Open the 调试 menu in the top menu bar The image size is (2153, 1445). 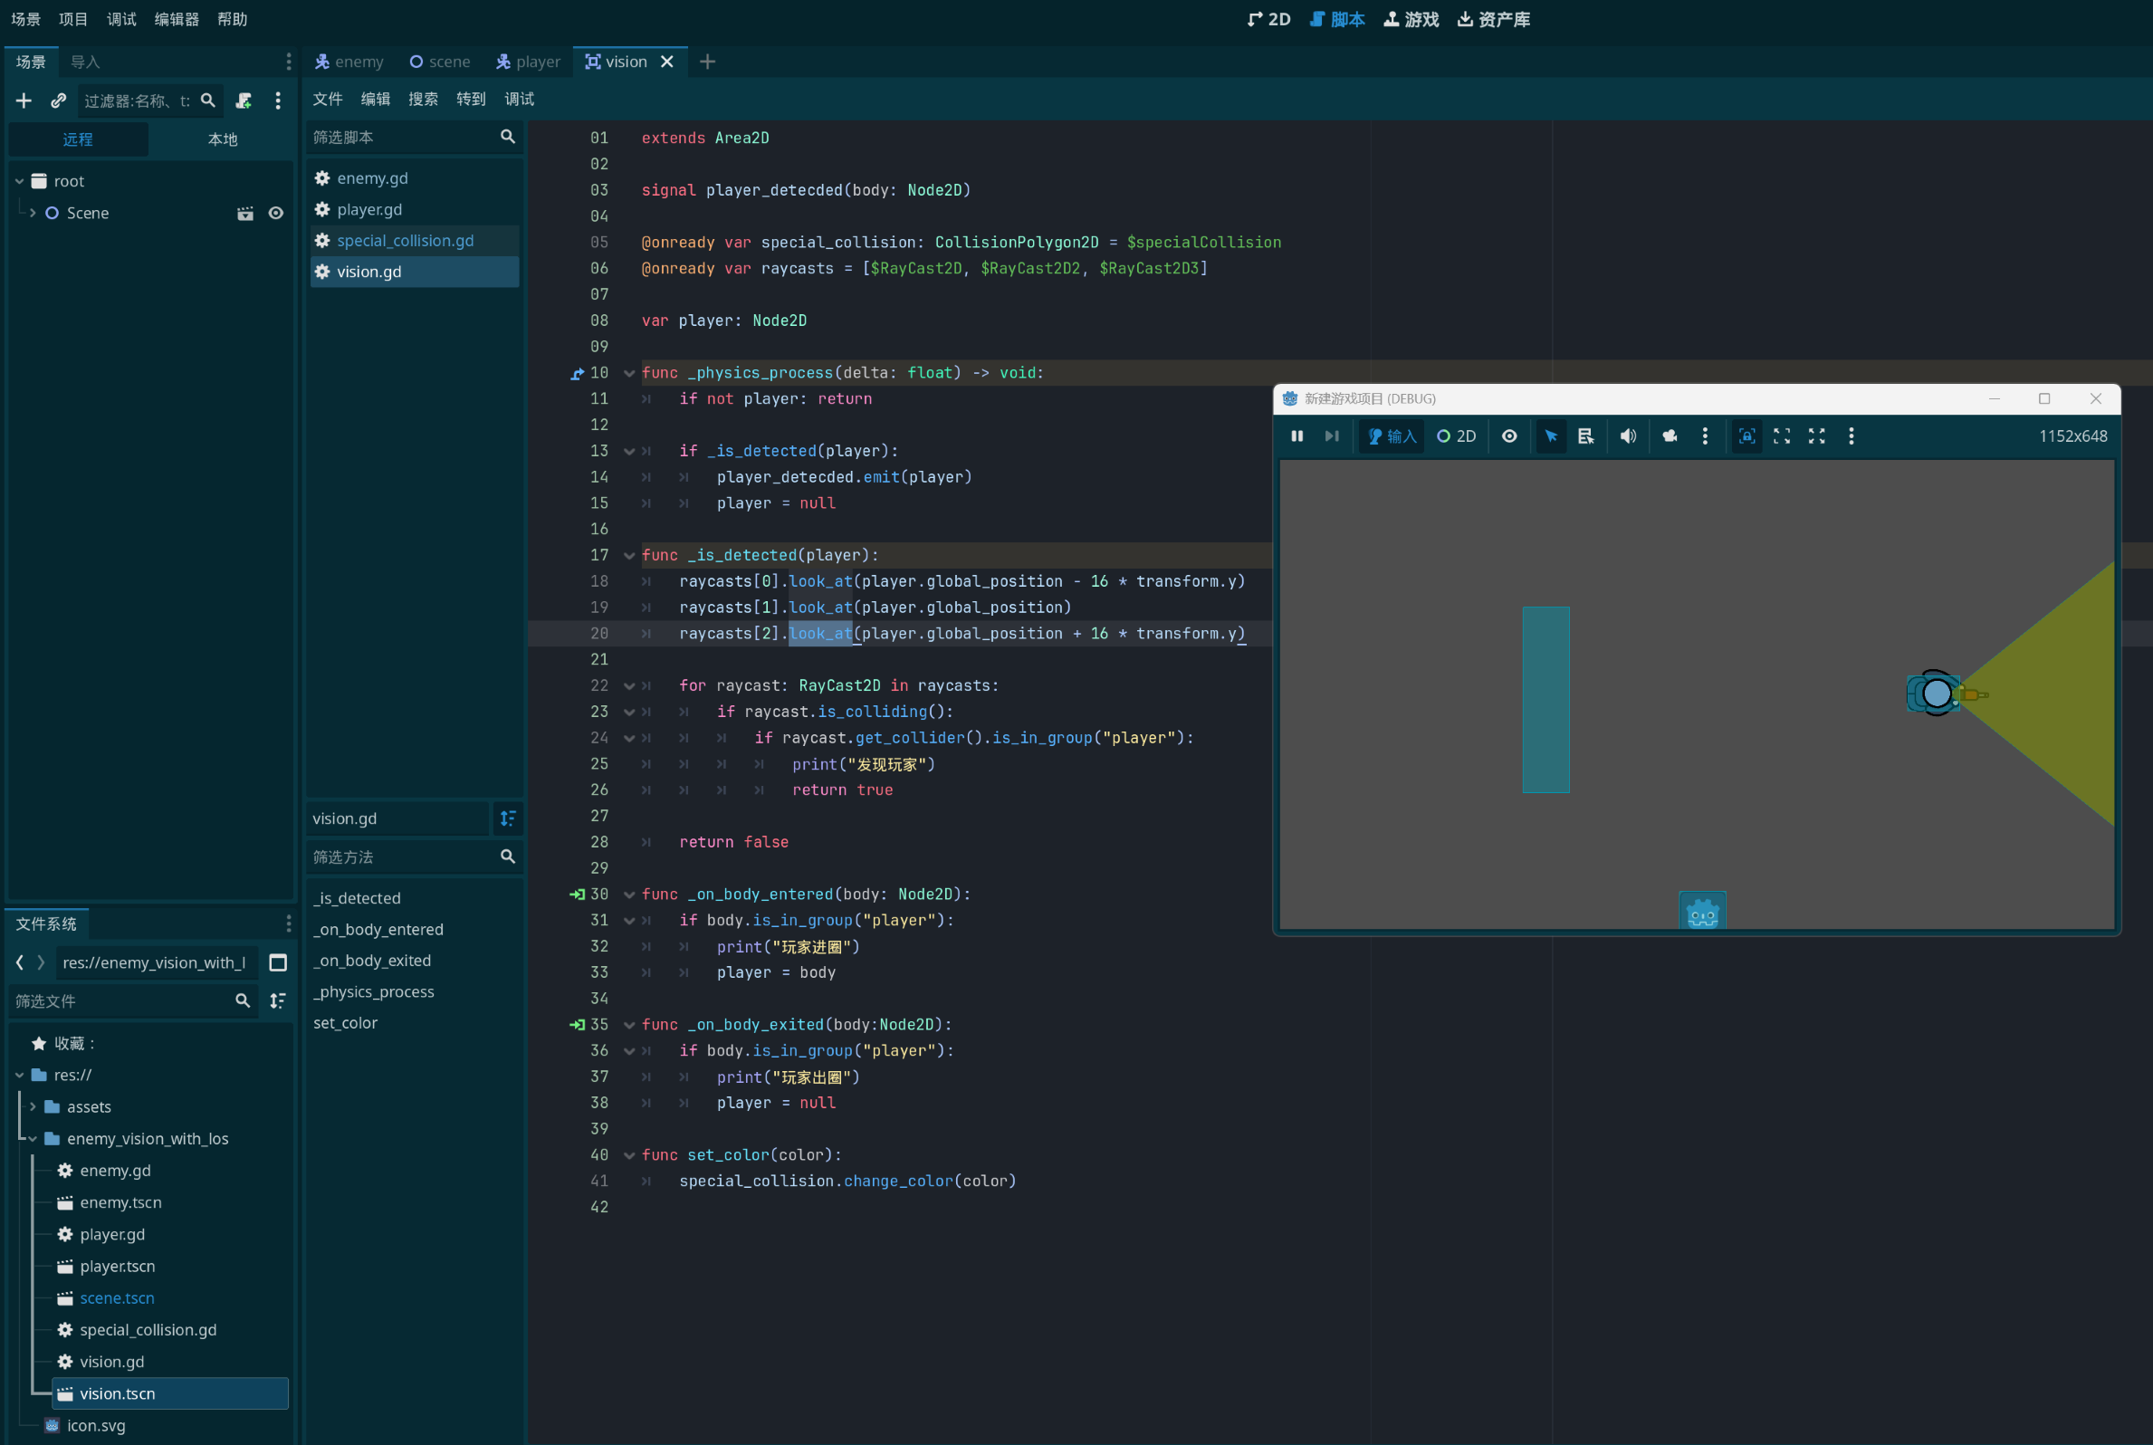[x=120, y=19]
